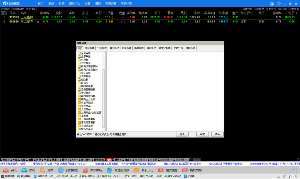Toggle the 同步 sync button

[4, 13]
